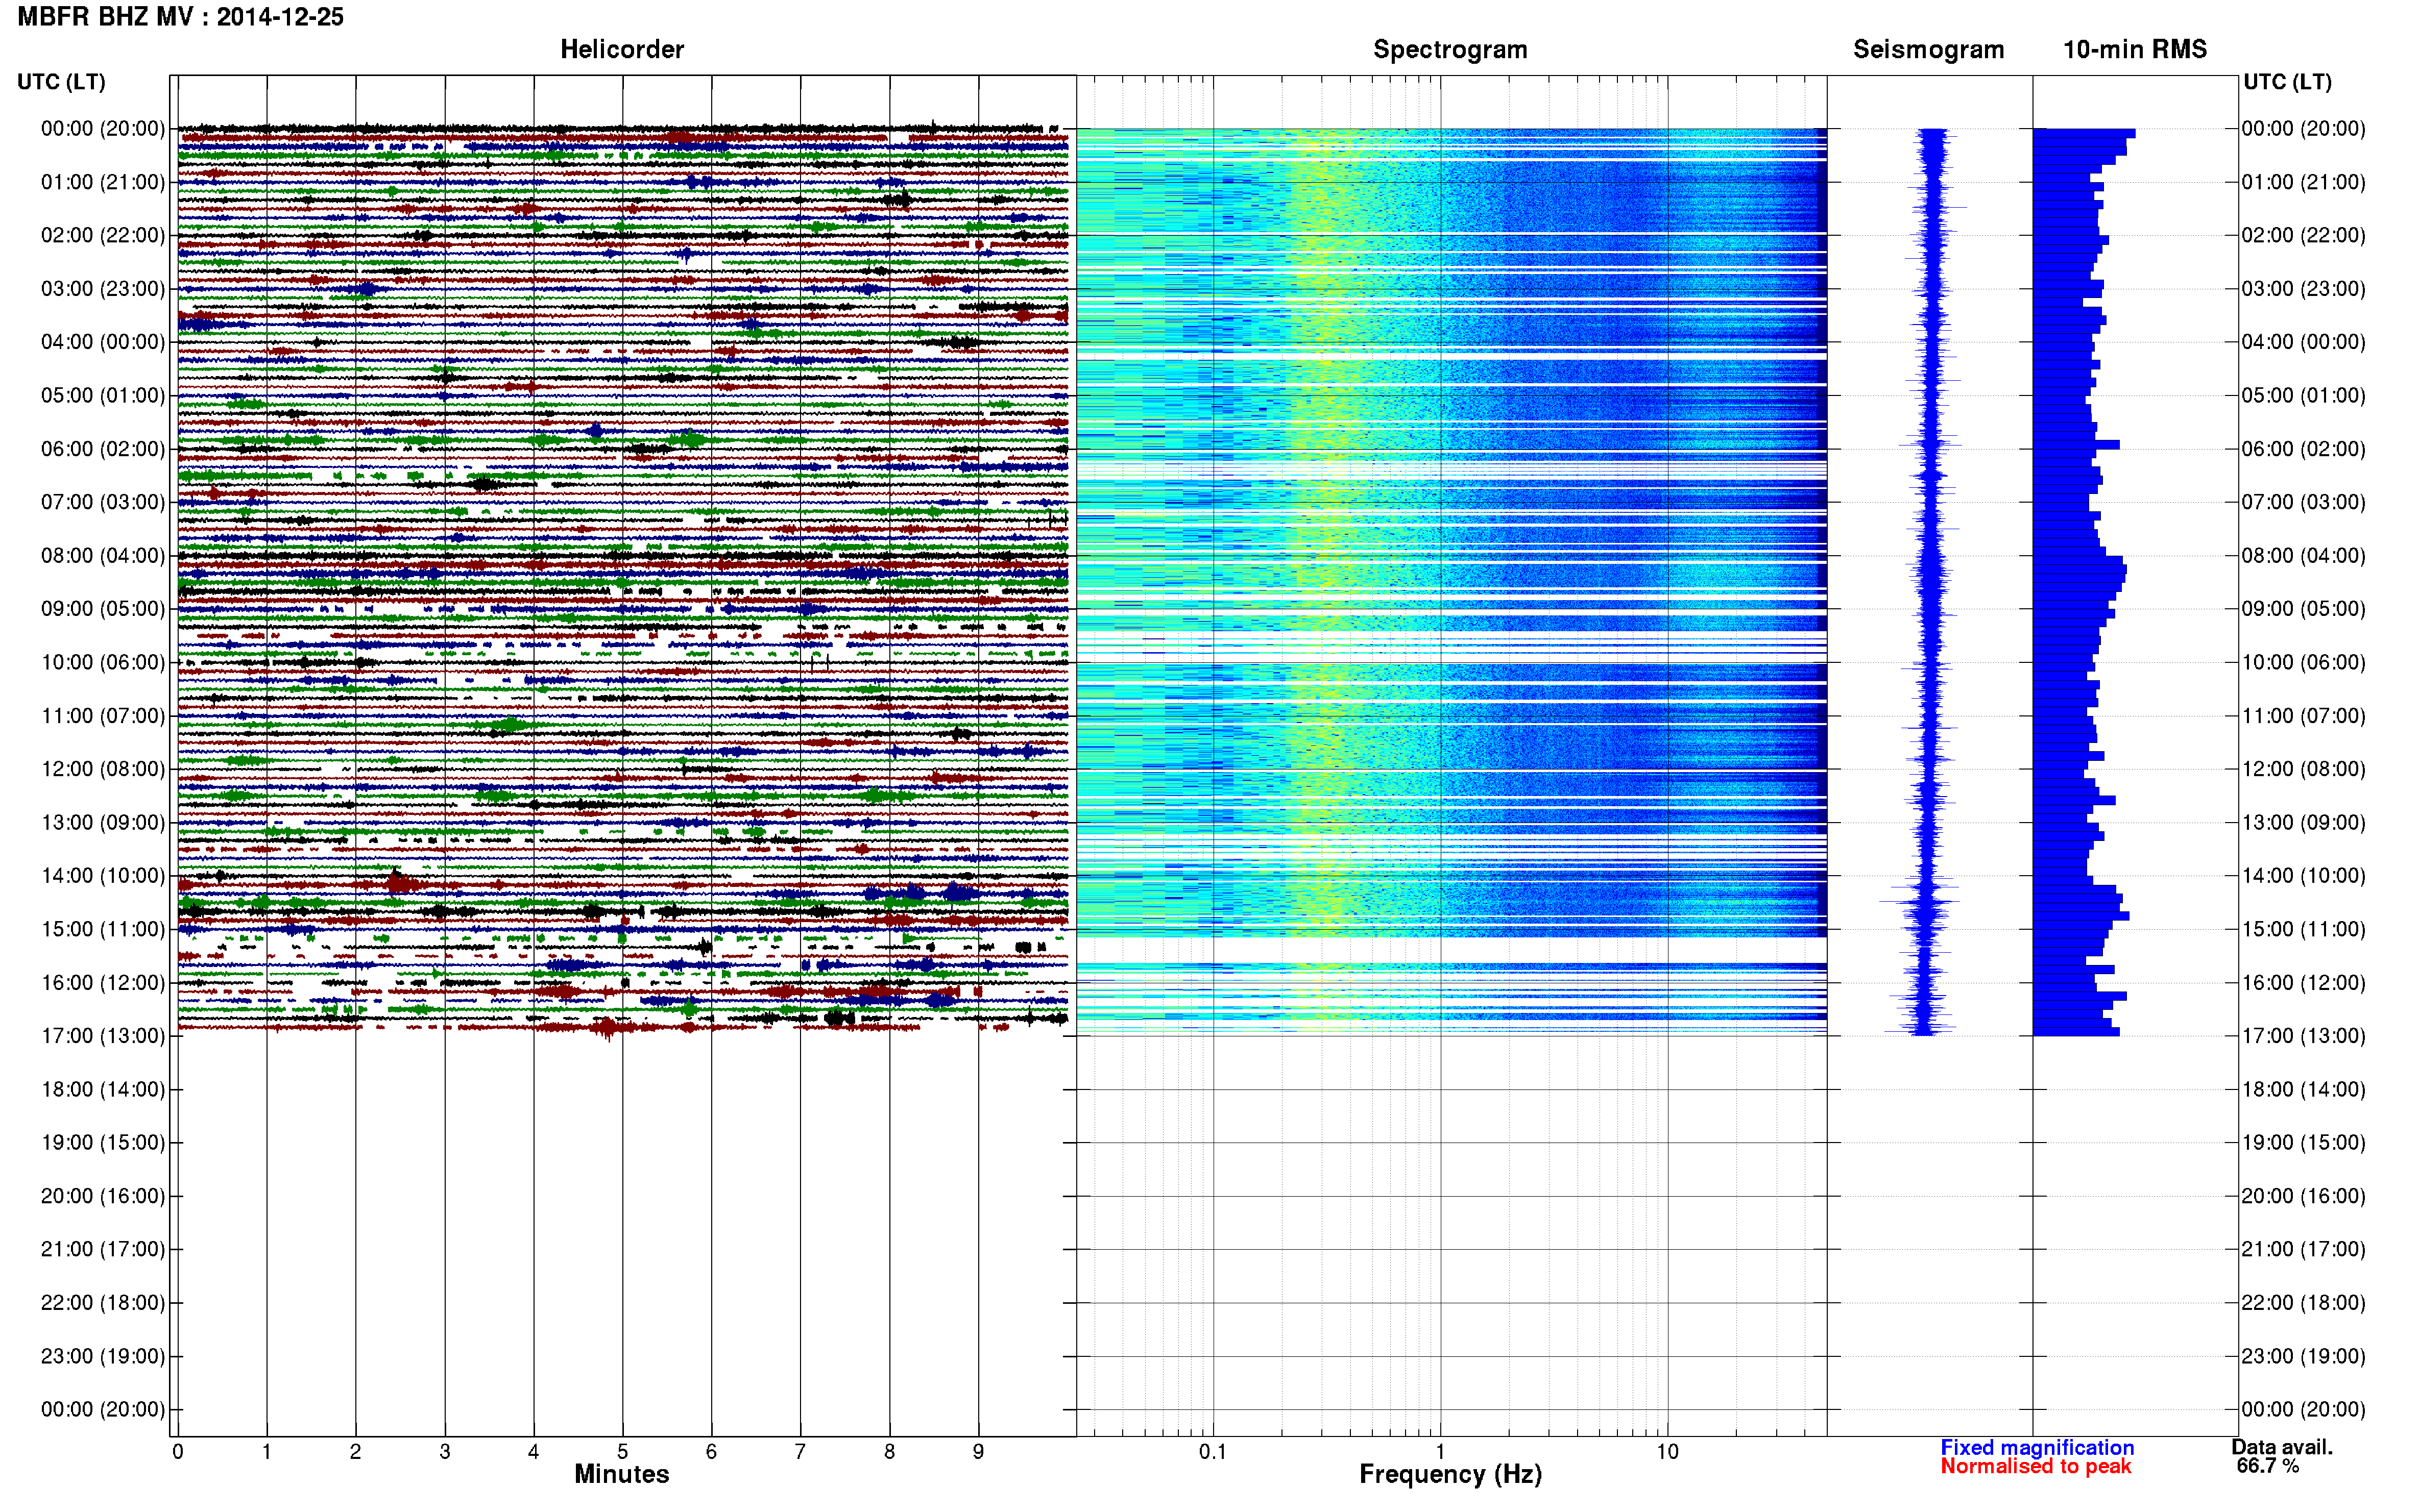The height and width of the screenshot is (1512, 2420).
Task: Click the blue 'Fixed magnification' legend text
Action: pyautogui.click(x=2037, y=1448)
